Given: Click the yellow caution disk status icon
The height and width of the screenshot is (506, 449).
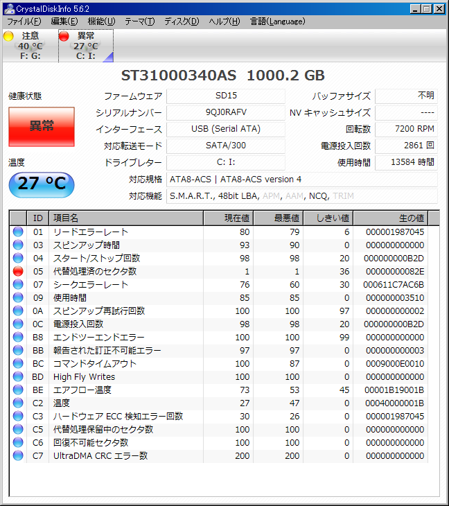Looking at the screenshot, I should (9, 36).
